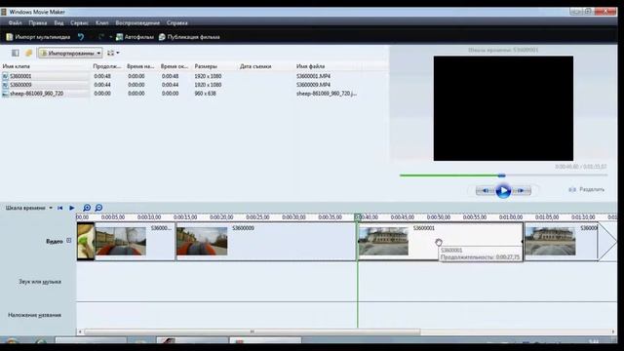Select sheep-861069_960_720 image in list
This screenshot has width=624, height=351.
37,94
